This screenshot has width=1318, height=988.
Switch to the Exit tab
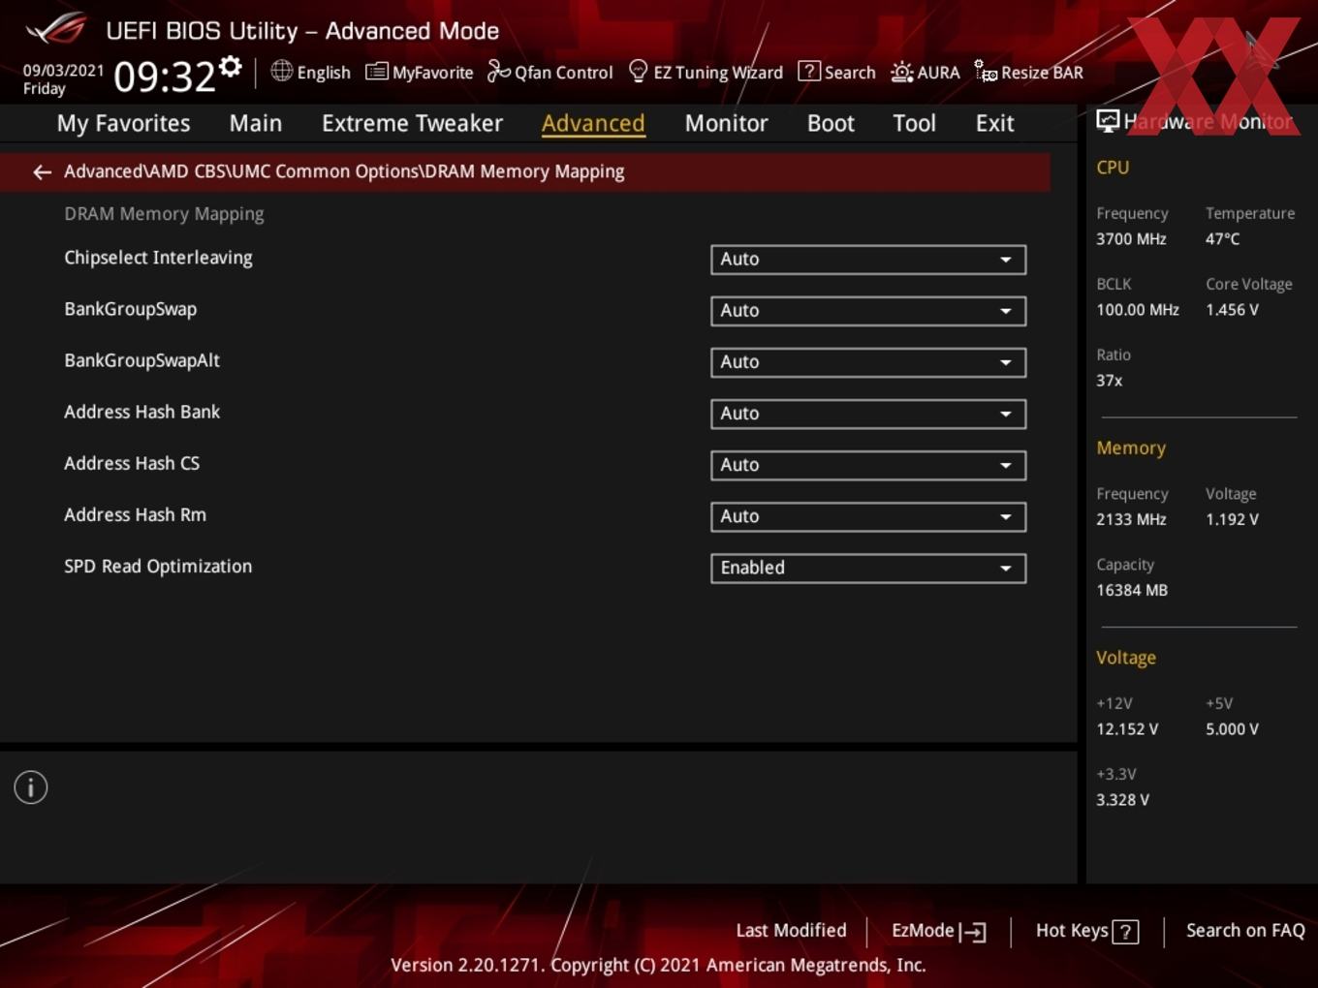[x=994, y=123]
